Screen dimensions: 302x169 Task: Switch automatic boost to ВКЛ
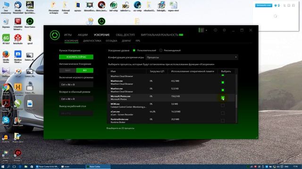click(85, 70)
